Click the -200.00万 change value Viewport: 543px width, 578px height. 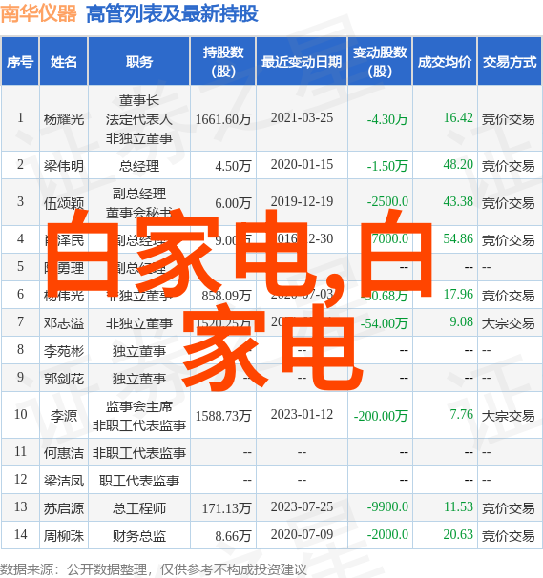pos(381,416)
